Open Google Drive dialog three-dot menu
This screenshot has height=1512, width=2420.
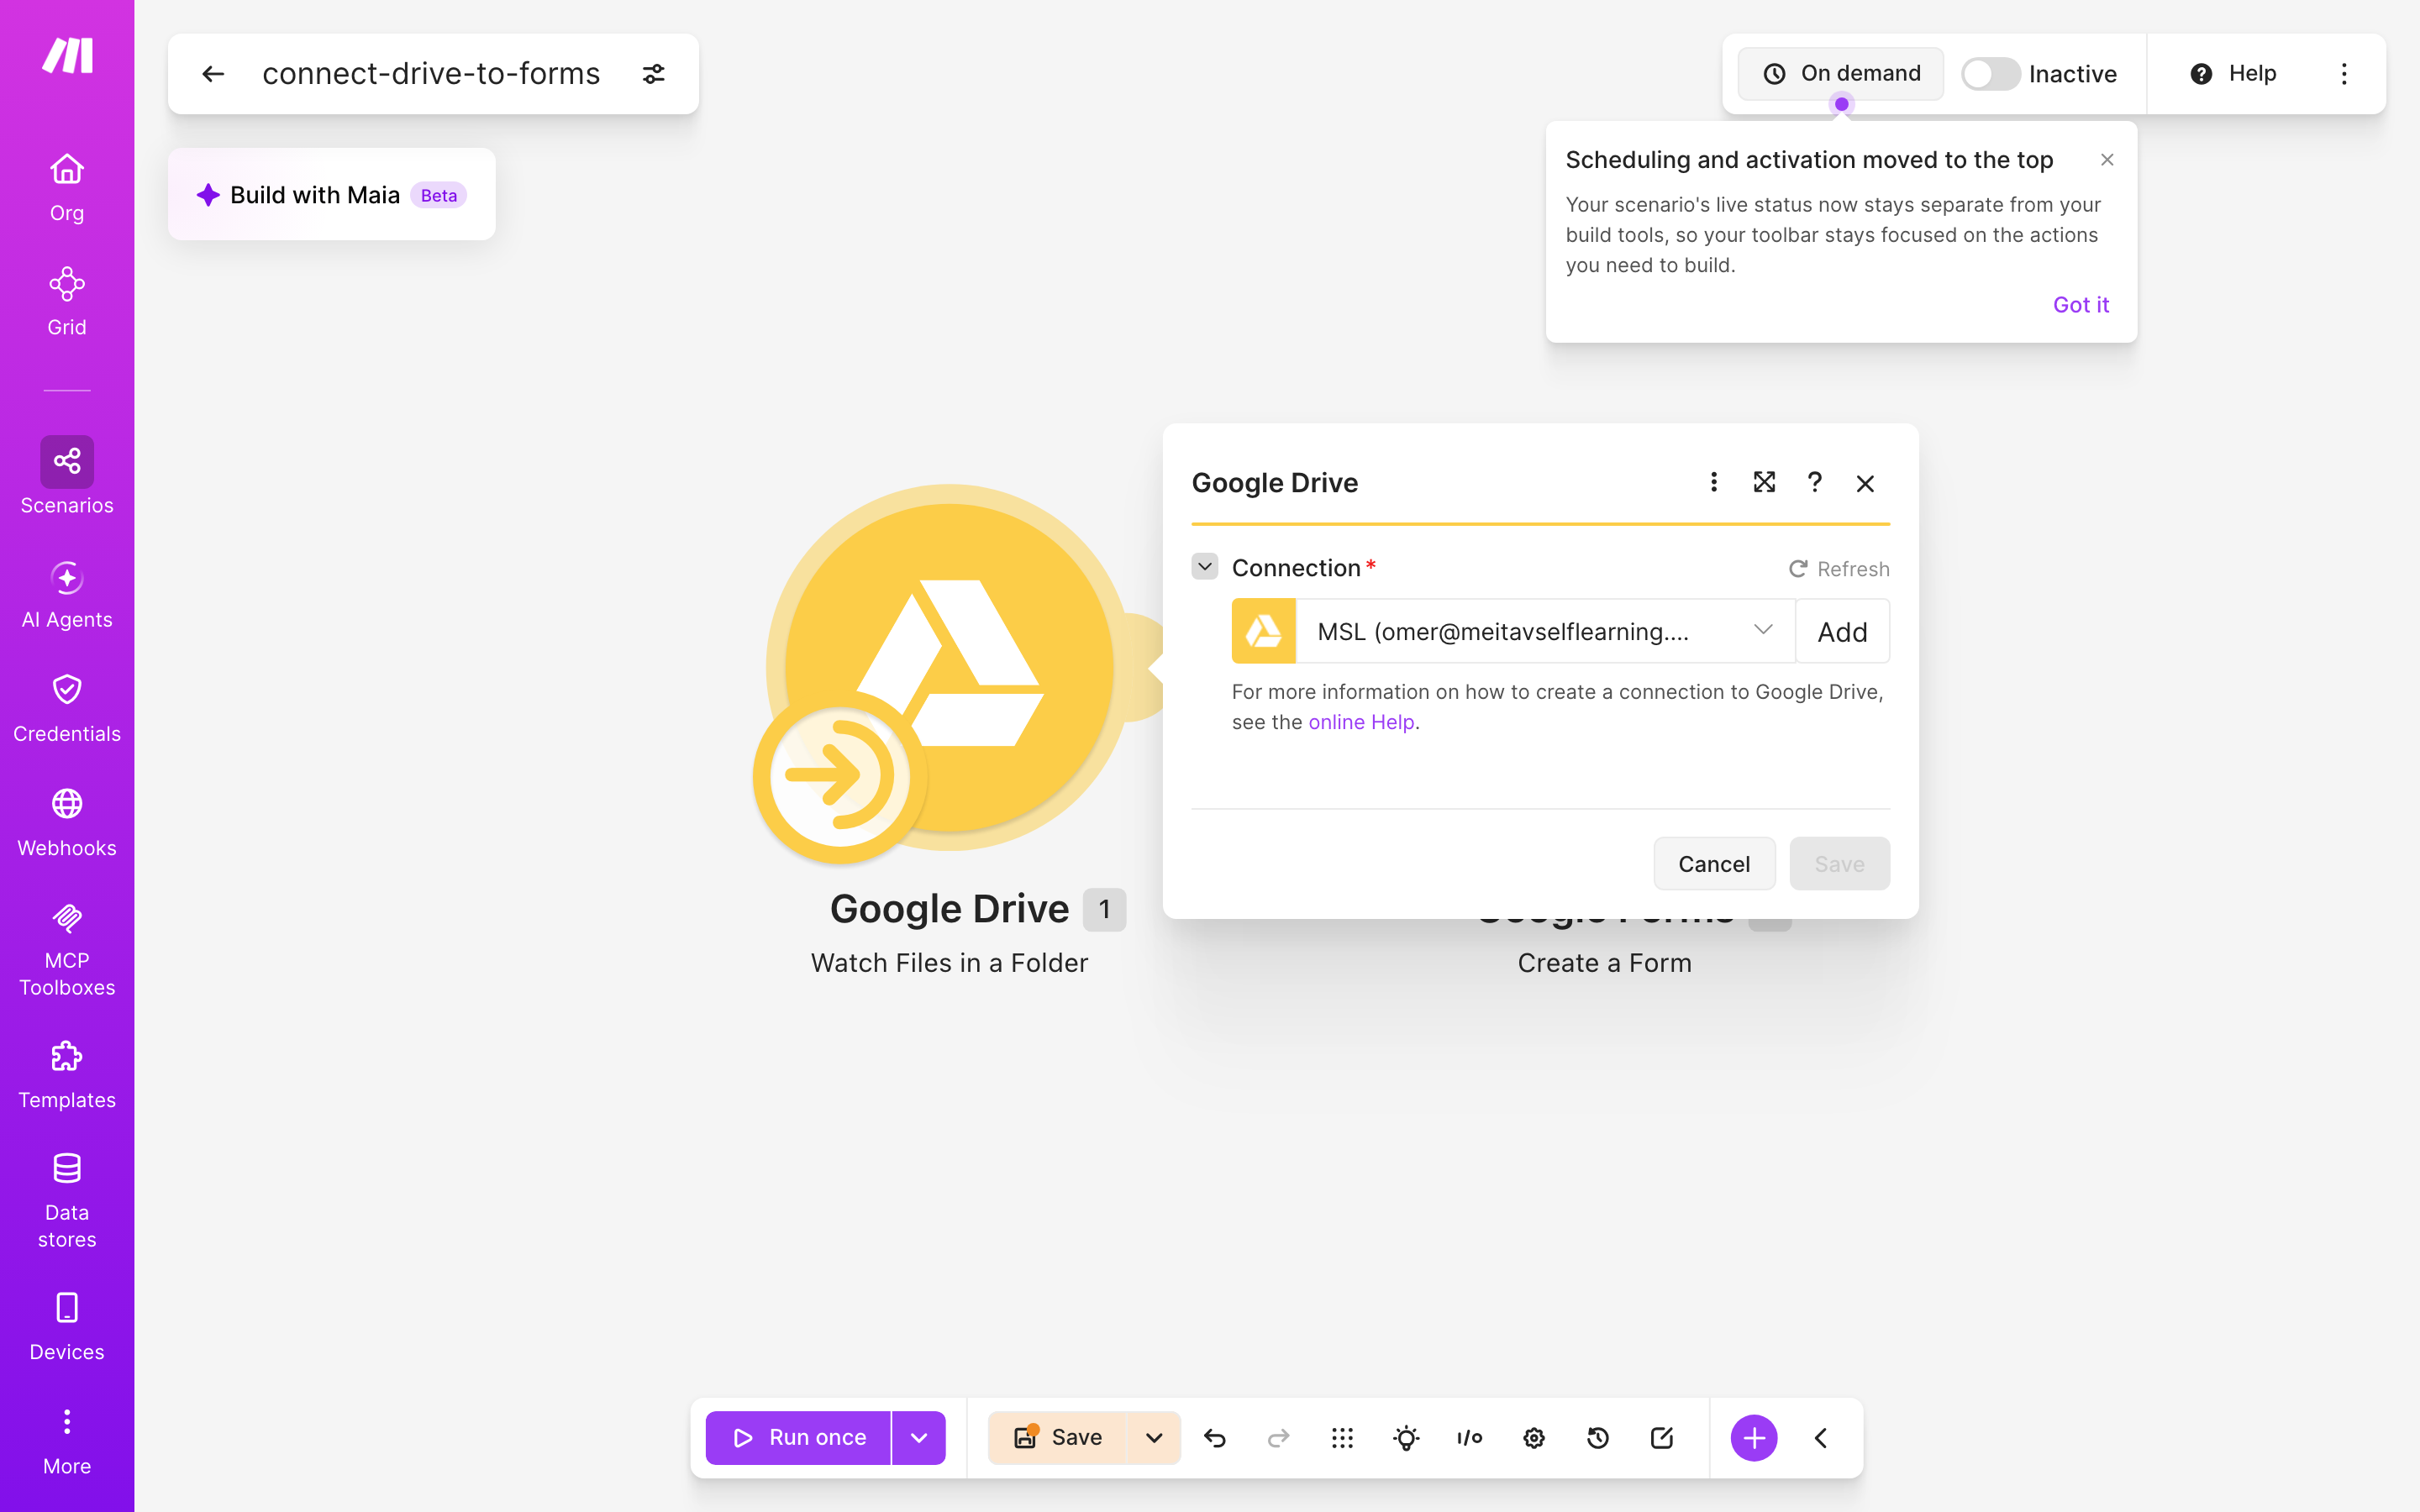tap(1714, 482)
